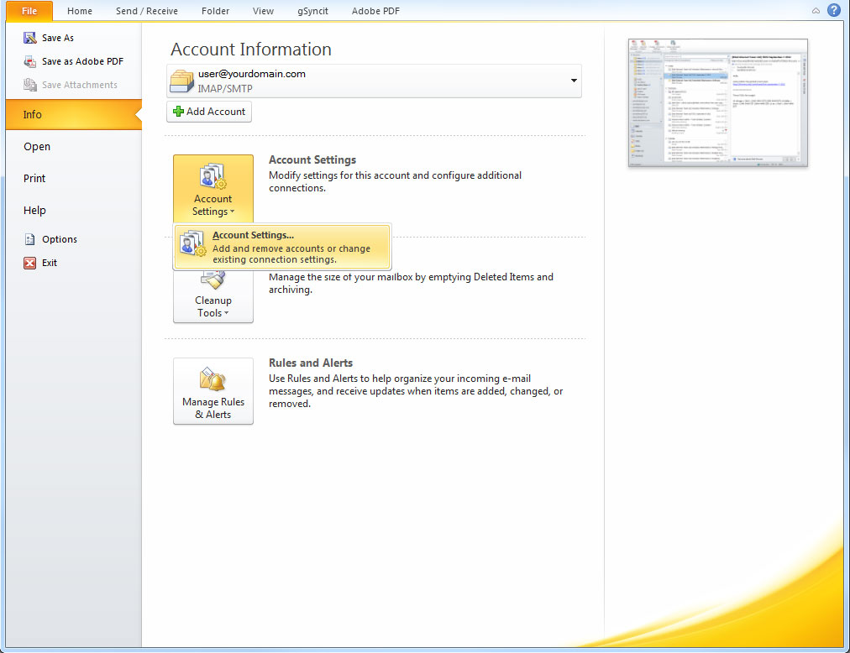850x653 pixels.
Task: Switch to the Send / Receive tab
Action: click(x=147, y=11)
